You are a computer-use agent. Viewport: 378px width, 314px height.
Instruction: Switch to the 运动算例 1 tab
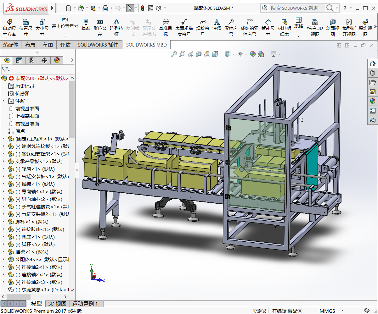[85, 304]
